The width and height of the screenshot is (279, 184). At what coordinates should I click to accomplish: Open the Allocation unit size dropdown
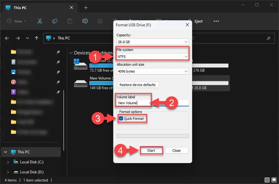click(153, 71)
